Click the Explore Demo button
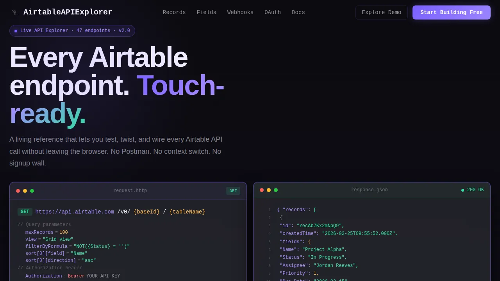 382,12
